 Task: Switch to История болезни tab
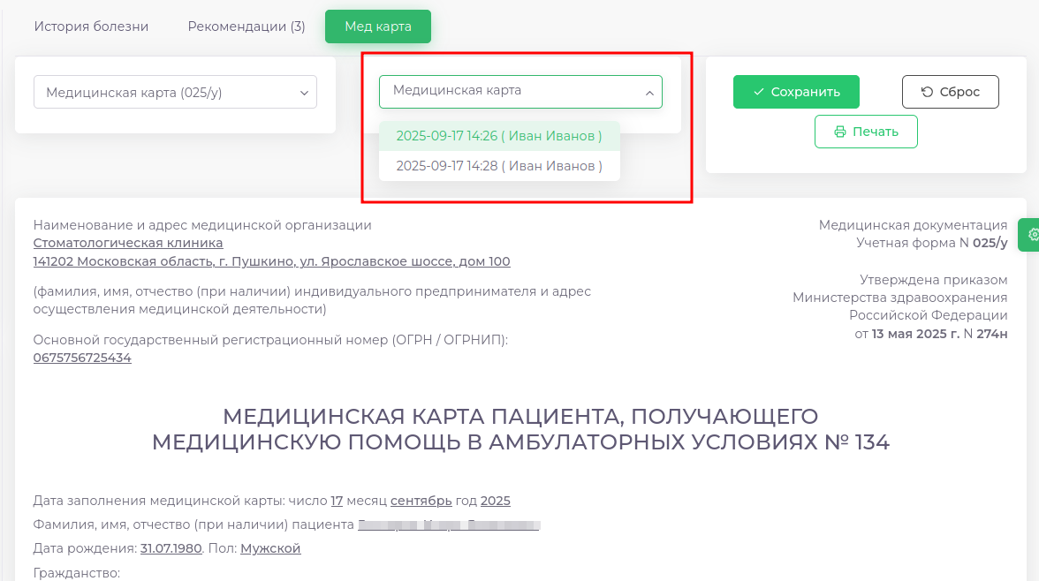click(91, 26)
